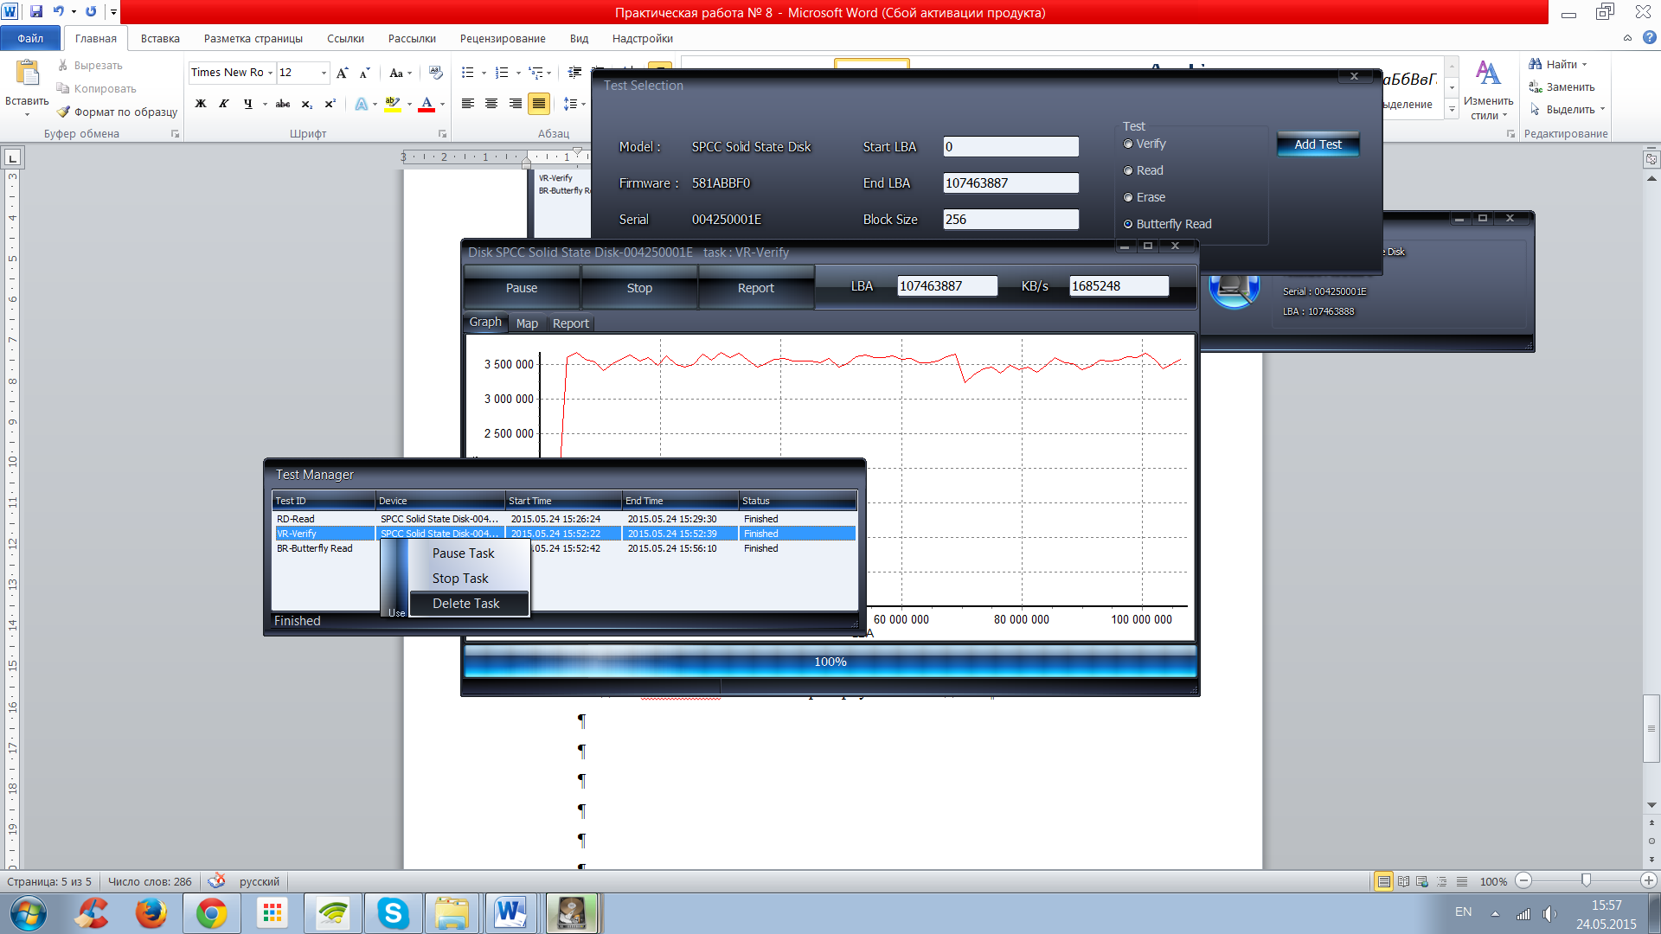Expand font color dropdown arrow
The height and width of the screenshot is (934, 1661).
[x=442, y=104]
